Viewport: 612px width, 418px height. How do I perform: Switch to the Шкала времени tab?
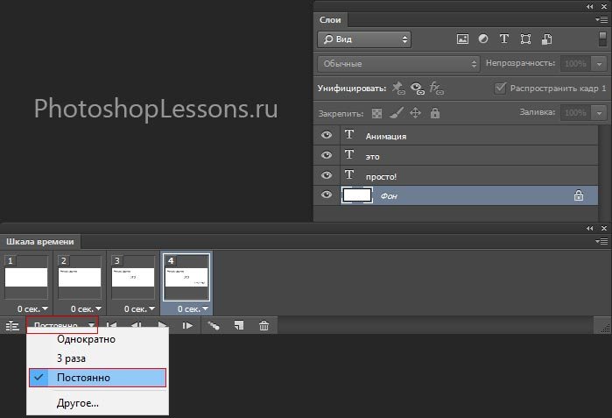point(40,242)
